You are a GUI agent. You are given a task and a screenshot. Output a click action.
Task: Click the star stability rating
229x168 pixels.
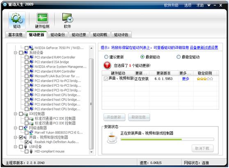[x=205, y=79]
